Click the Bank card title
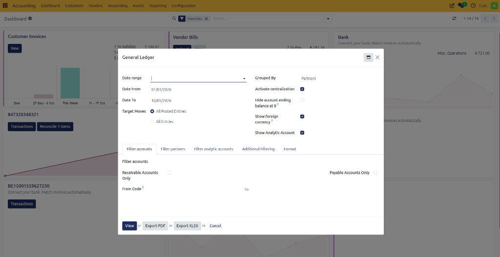 pos(343,37)
